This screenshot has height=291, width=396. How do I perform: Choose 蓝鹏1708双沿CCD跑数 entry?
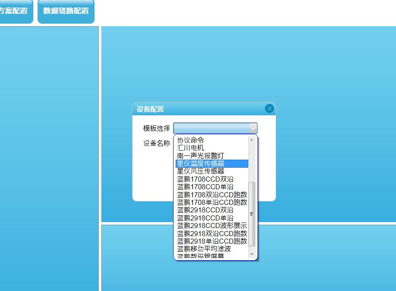(x=212, y=195)
